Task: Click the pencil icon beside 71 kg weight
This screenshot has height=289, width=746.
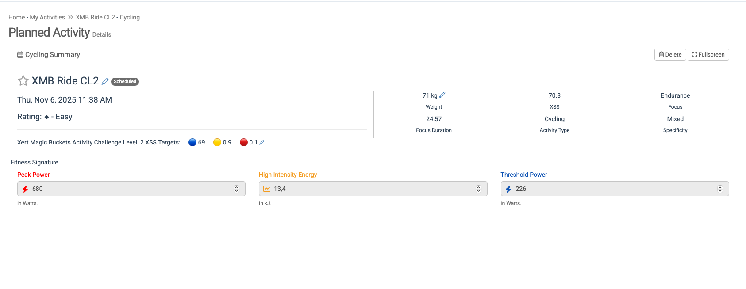Action: [442, 95]
